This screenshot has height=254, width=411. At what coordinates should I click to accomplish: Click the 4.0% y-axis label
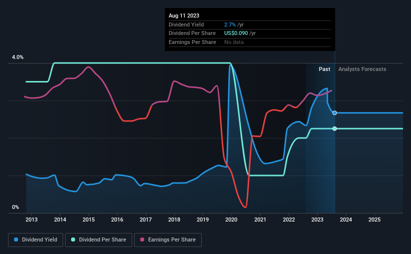[x=18, y=57]
